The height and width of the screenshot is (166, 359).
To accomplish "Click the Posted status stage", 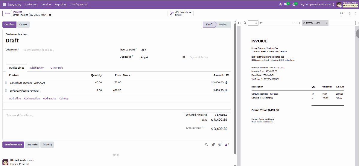I will click(x=223, y=24).
